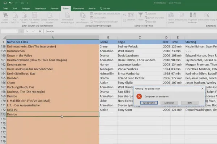The image size is (217, 144).
Task: Click Erneut anwenden on the filter
Action: pos(154,18)
